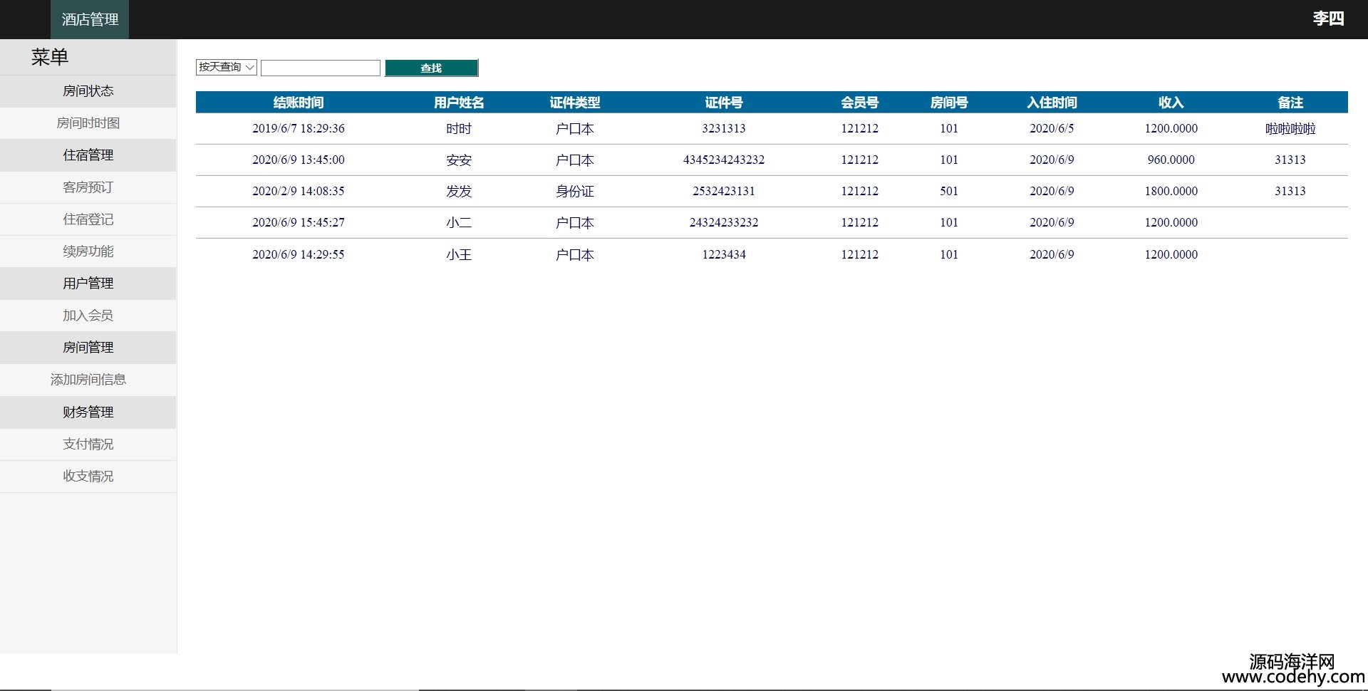1368x691 pixels.
Task: Click ID number 4345234243232
Action: tap(724, 160)
